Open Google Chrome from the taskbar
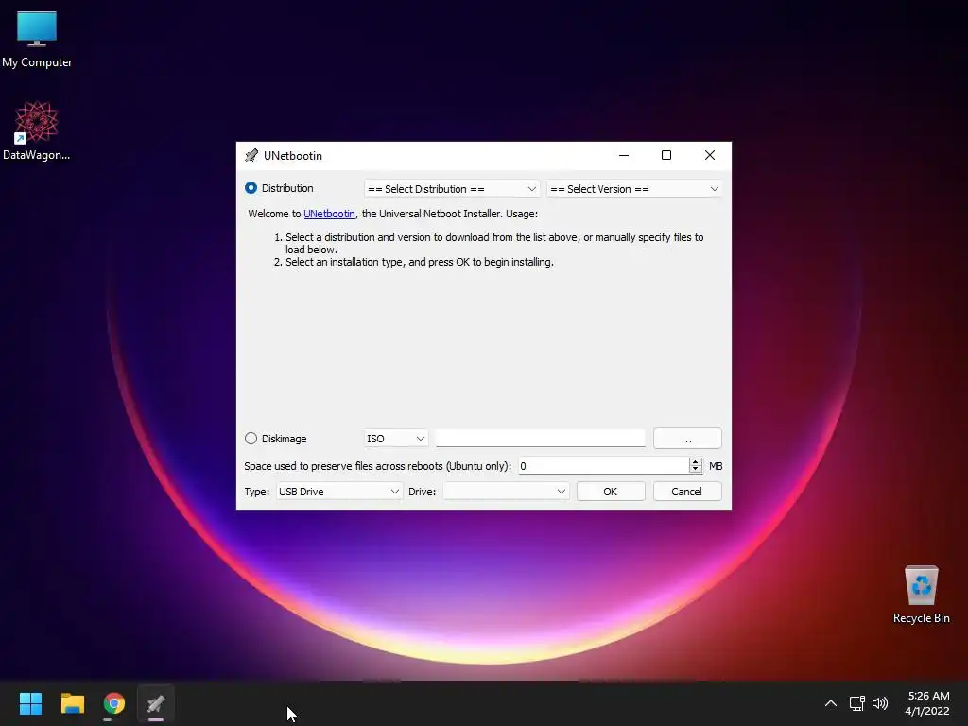 pyautogui.click(x=114, y=703)
